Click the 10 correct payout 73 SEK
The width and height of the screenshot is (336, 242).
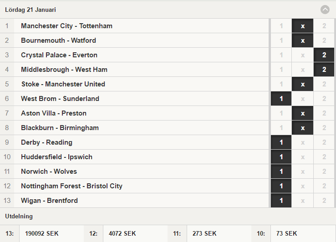[x=286, y=233]
